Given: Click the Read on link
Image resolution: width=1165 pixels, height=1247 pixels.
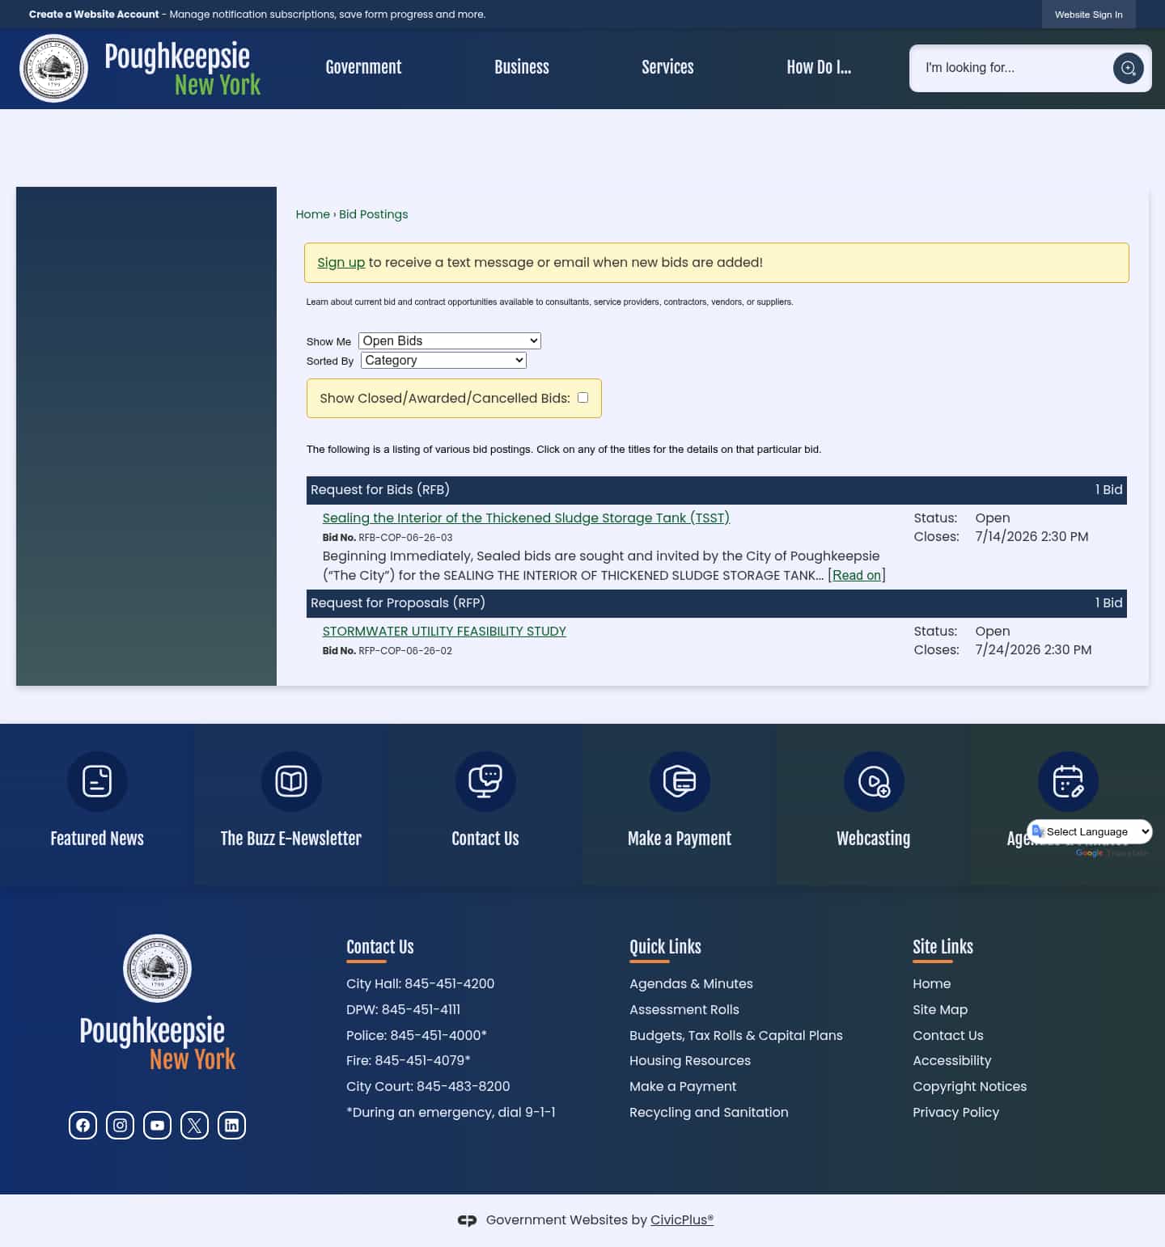Looking at the screenshot, I should tap(857, 575).
